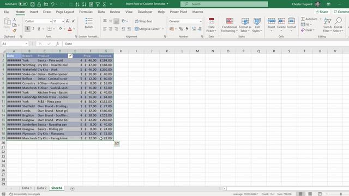Switch to the Formulas tab

point(86,12)
